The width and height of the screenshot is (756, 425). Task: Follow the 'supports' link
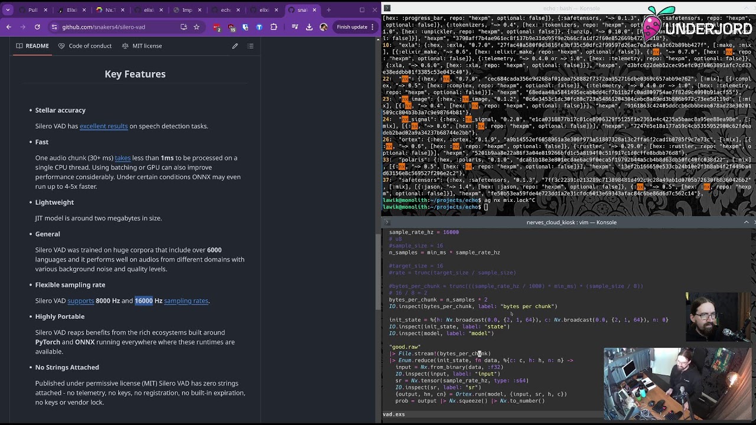(80, 300)
